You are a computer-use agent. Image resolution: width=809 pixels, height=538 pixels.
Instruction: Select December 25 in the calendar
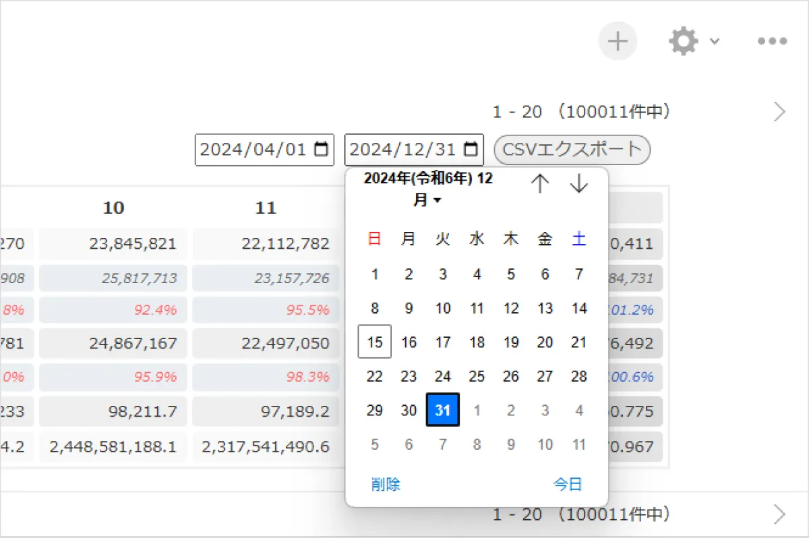pos(477,376)
